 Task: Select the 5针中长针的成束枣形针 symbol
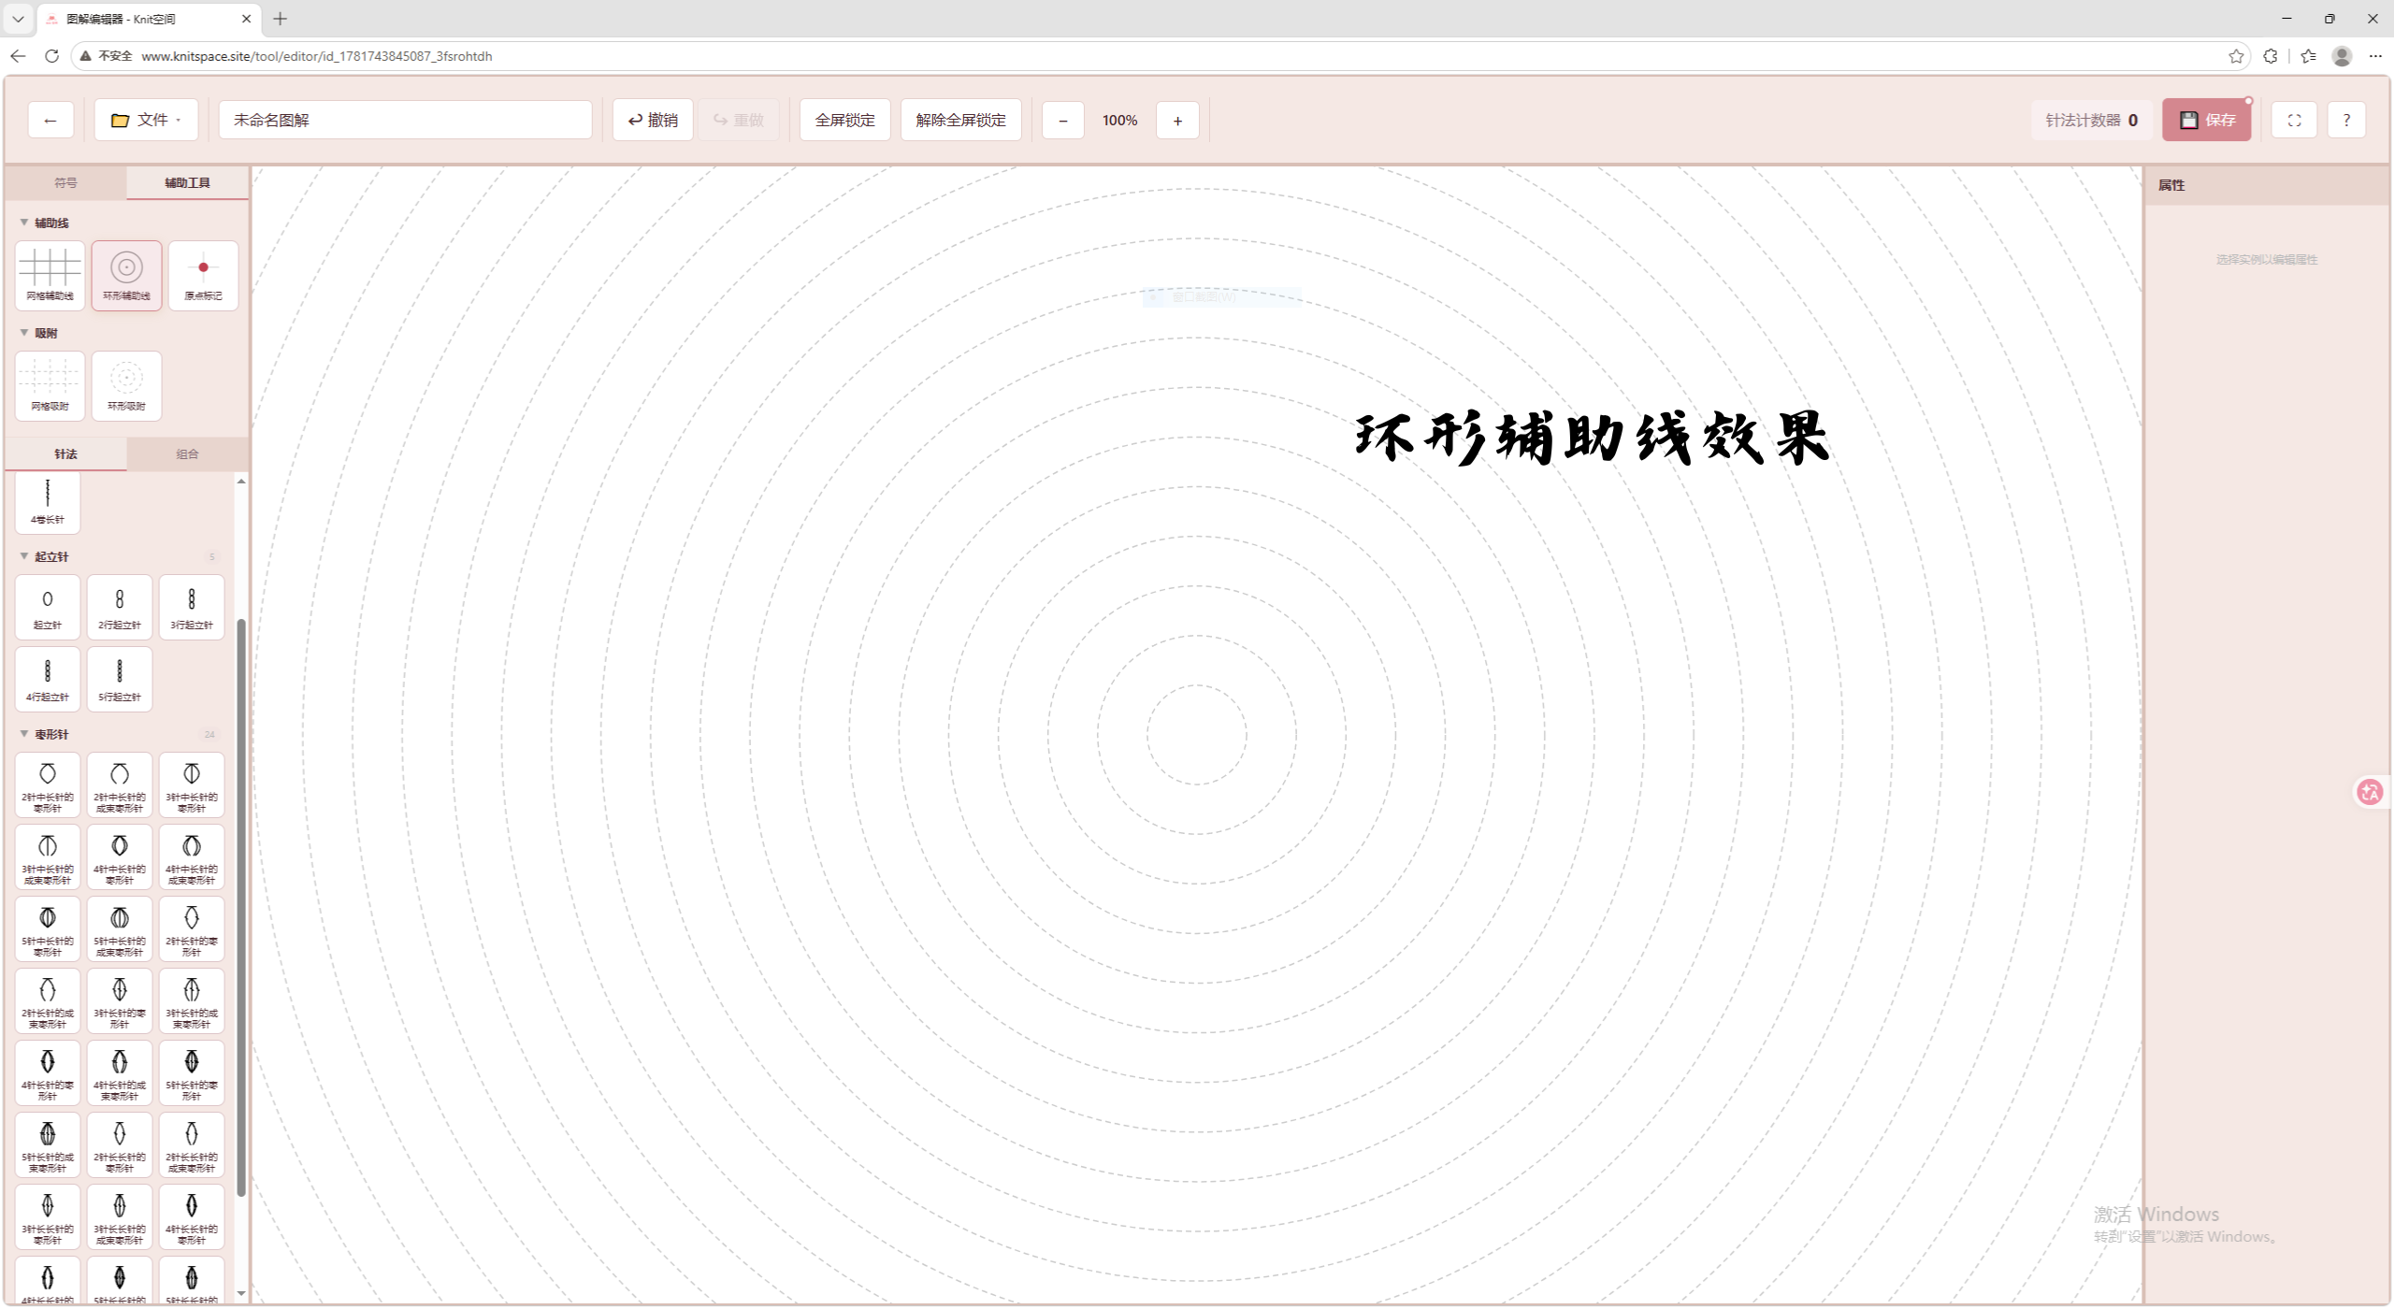(x=120, y=928)
